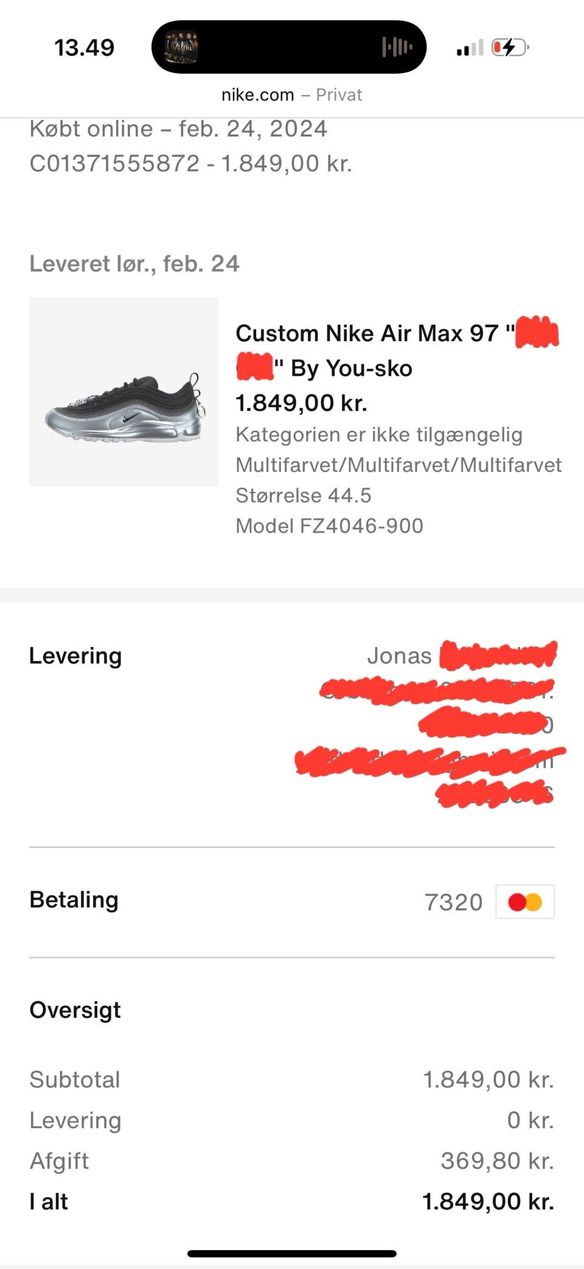Open the Air Max 97 shoe image
This screenshot has width=584, height=1269.
(123, 392)
